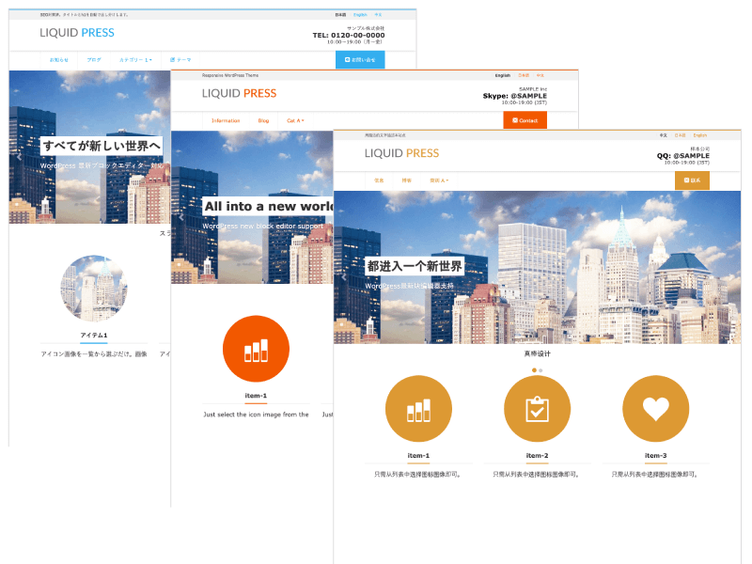Click the item-1 heading in the orange English site
This screenshot has height=564, width=752.
[x=256, y=396]
